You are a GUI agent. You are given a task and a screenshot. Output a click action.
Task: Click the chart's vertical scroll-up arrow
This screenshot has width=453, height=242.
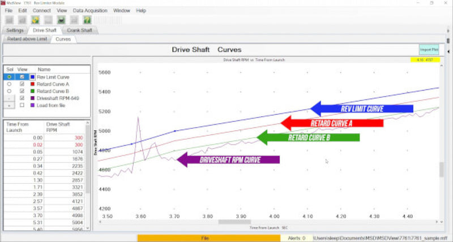[x=442, y=66]
